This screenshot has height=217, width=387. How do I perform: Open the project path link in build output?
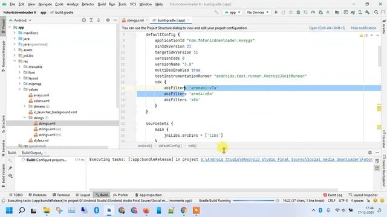[x=287, y=160]
